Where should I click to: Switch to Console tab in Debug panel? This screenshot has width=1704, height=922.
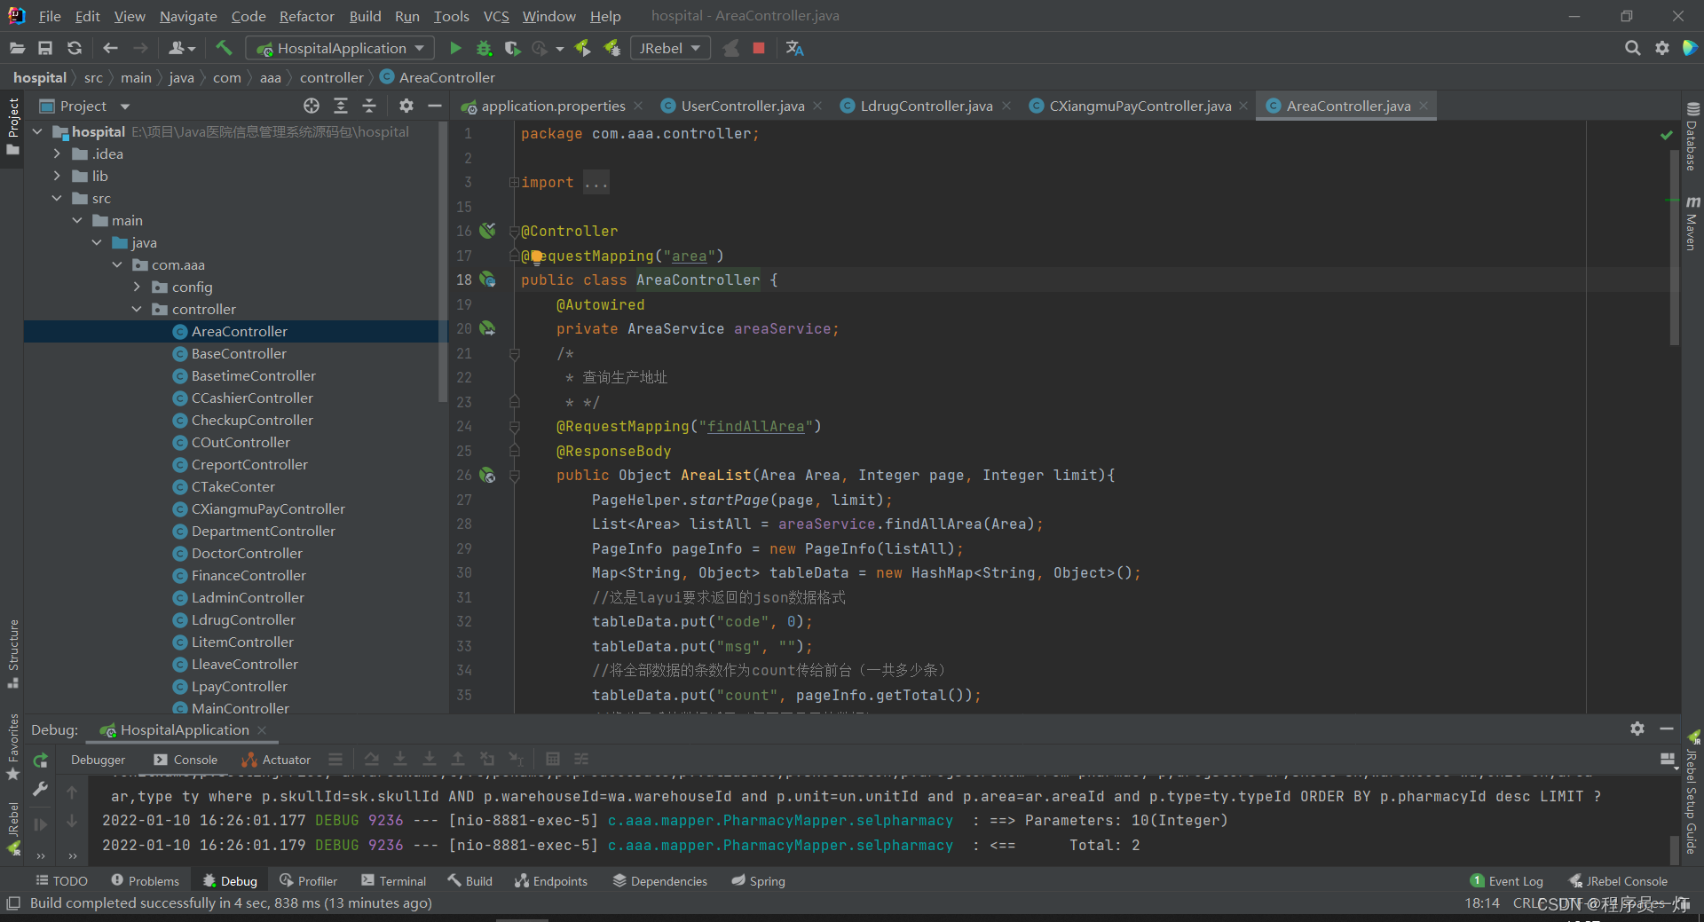click(185, 760)
